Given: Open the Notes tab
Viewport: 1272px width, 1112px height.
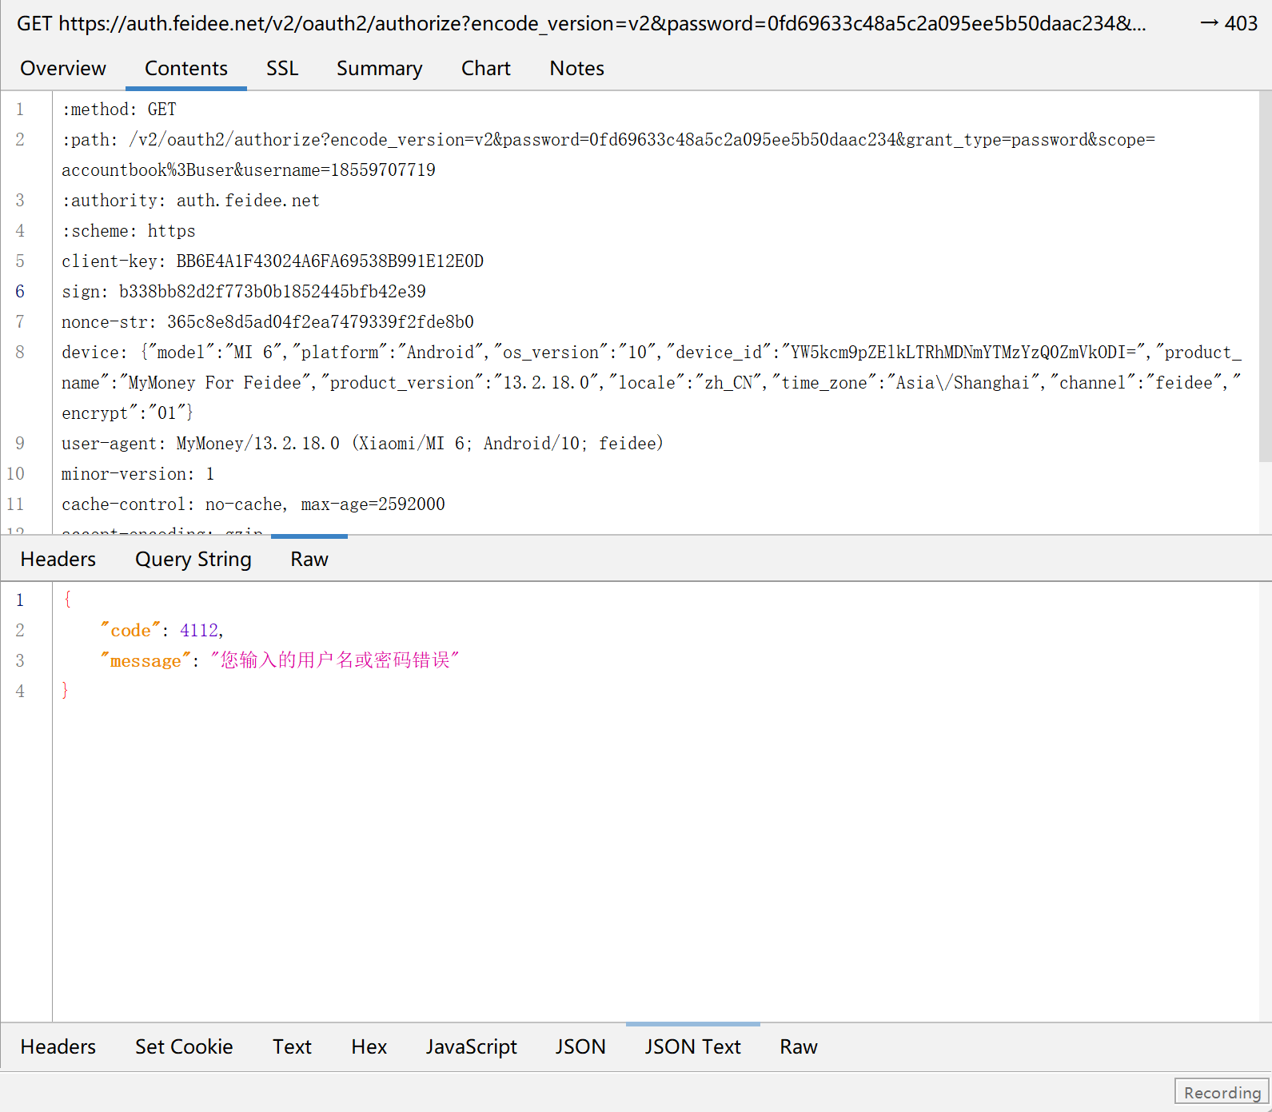Looking at the screenshot, I should (x=577, y=69).
